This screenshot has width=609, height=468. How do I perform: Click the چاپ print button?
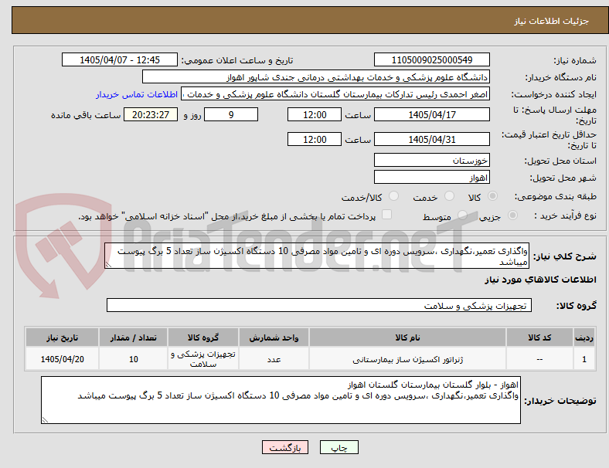coord(339,447)
